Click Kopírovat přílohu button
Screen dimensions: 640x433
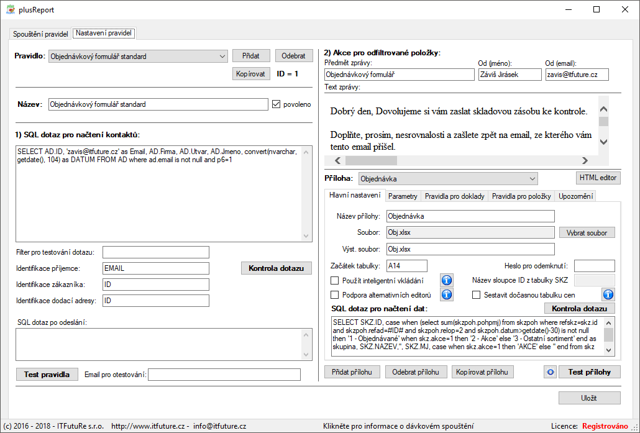(482, 371)
